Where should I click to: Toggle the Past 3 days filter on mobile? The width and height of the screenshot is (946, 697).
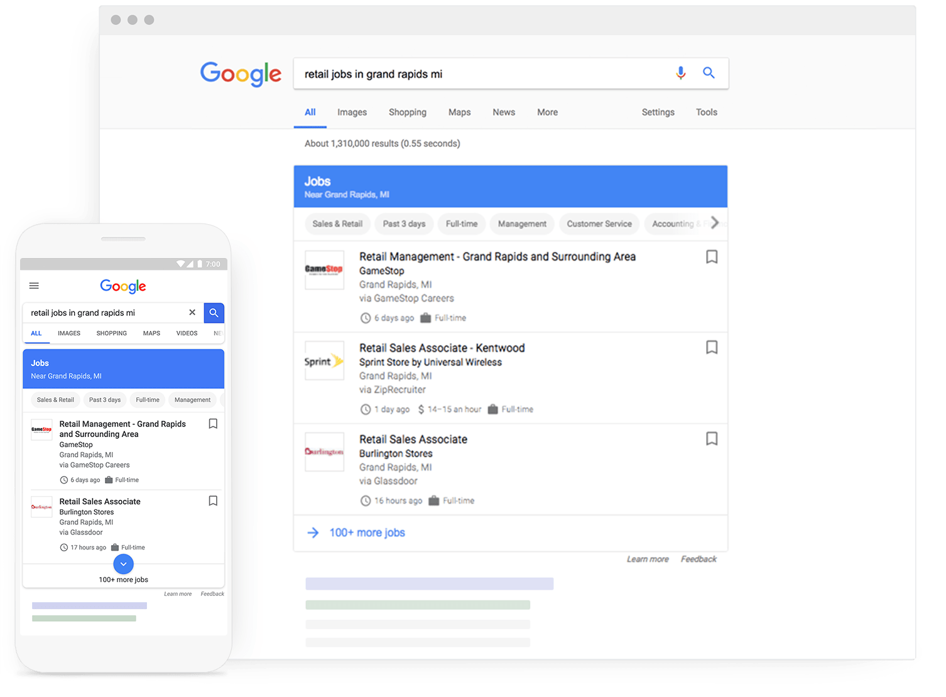(x=104, y=399)
